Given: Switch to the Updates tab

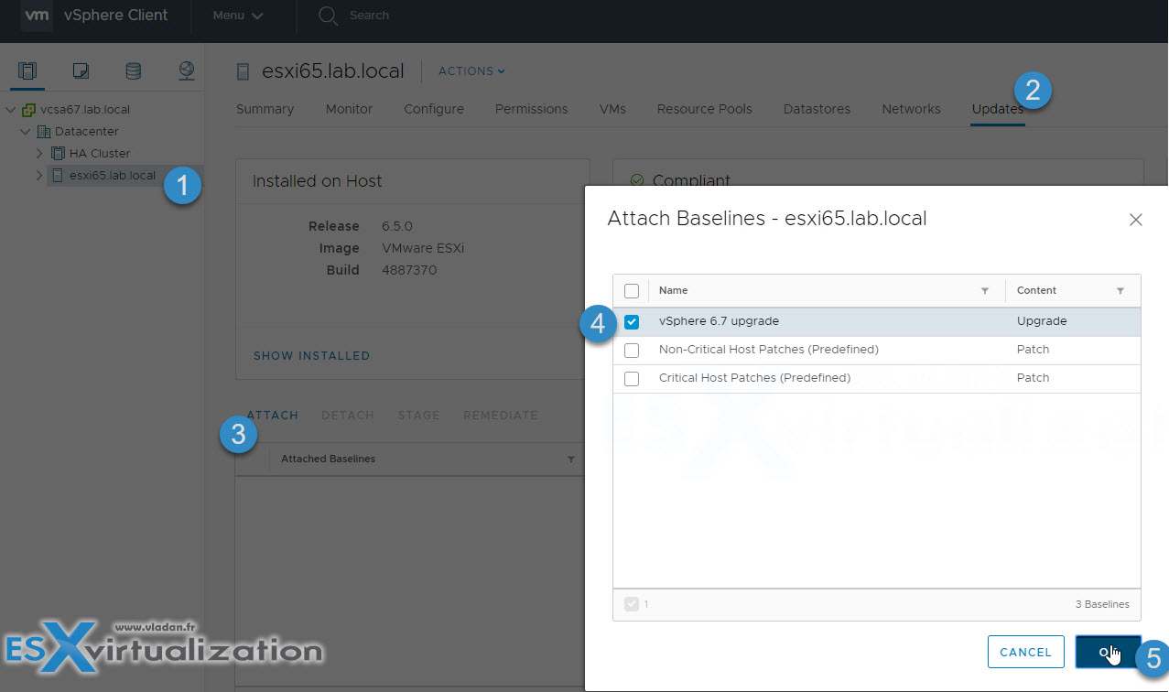Looking at the screenshot, I should (x=998, y=109).
